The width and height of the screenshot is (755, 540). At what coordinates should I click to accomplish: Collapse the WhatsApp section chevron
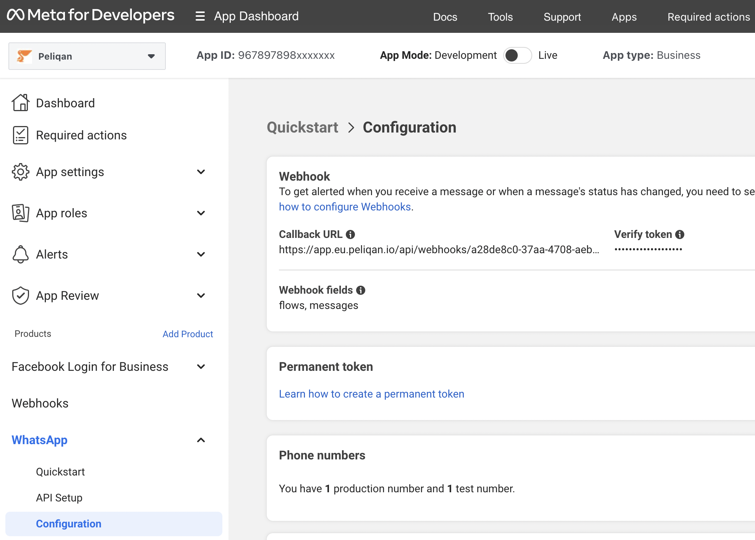tap(201, 440)
